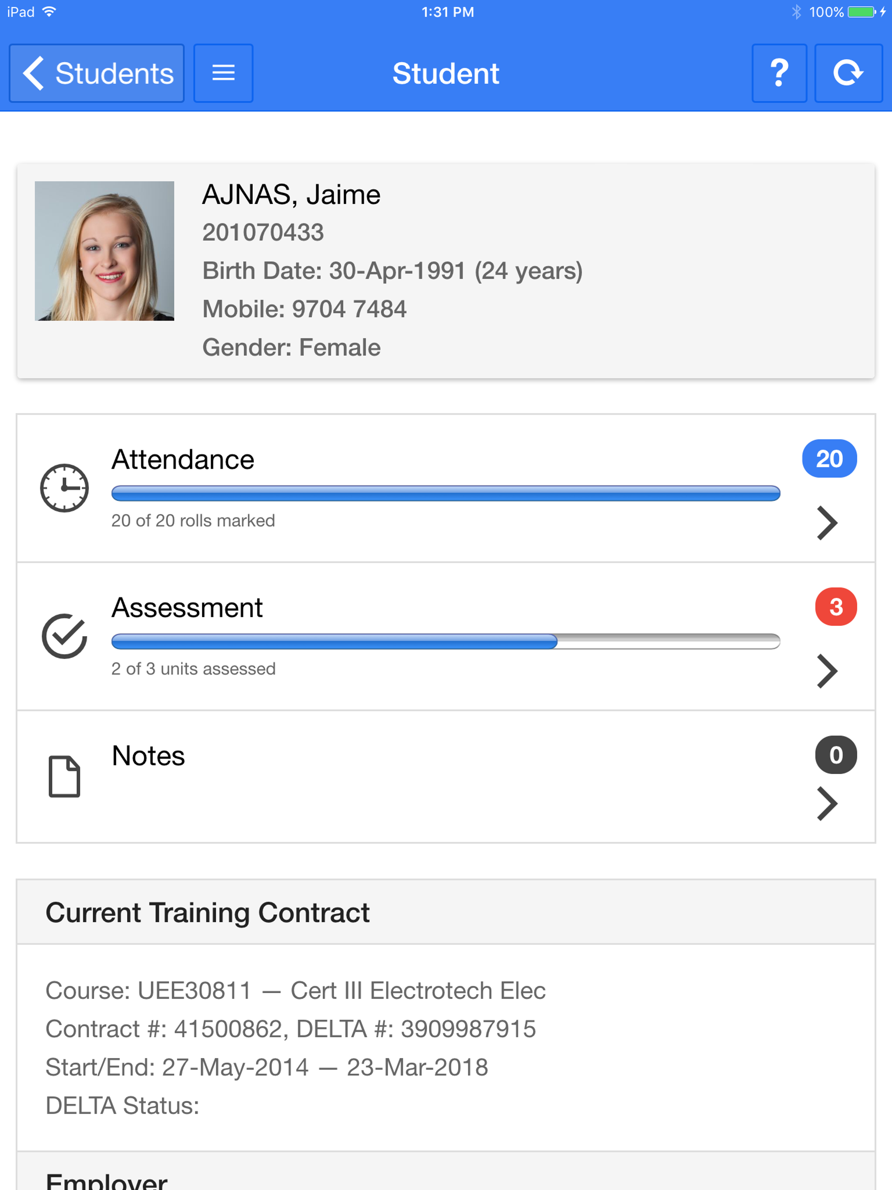
Task: Tap the Wi-Fi icon in status bar
Action: tap(49, 11)
